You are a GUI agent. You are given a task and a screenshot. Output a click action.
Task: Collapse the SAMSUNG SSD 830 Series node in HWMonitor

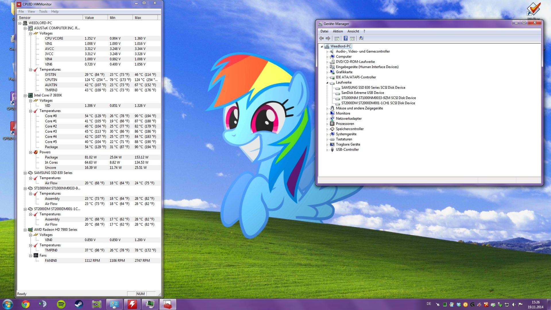(25, 173)
